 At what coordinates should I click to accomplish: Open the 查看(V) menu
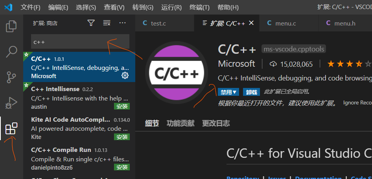114,7
